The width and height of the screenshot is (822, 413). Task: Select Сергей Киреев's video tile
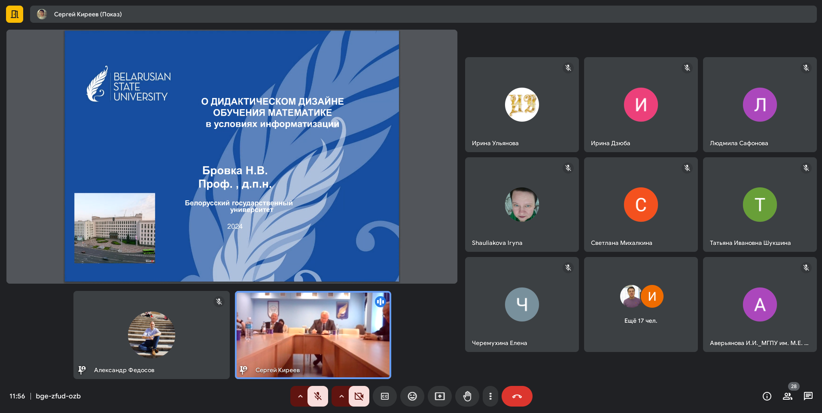[313, 335]
